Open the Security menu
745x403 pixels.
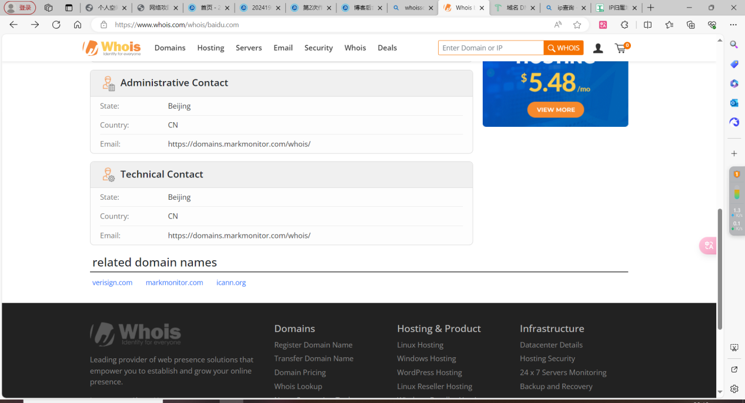(319, 48)
